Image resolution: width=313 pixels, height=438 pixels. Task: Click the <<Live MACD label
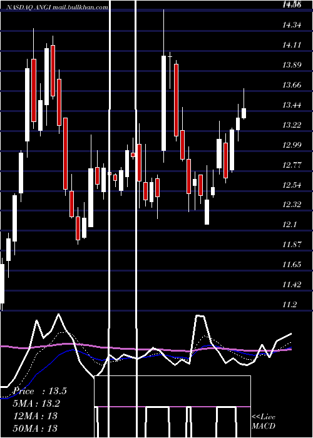coord(264,421)
